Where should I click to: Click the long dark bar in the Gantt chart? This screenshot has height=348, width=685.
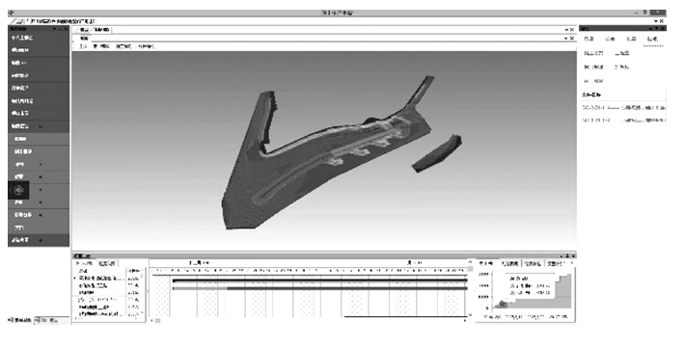(x=319, y=281)
